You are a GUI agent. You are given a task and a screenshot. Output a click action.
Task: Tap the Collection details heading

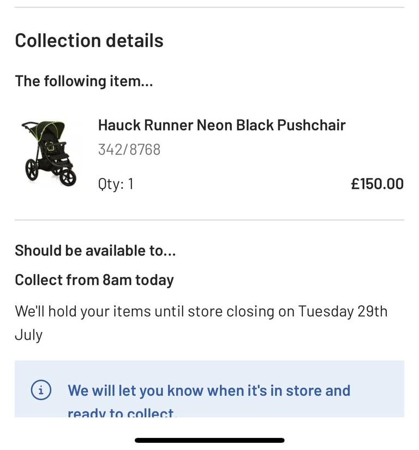coord(89,41)
